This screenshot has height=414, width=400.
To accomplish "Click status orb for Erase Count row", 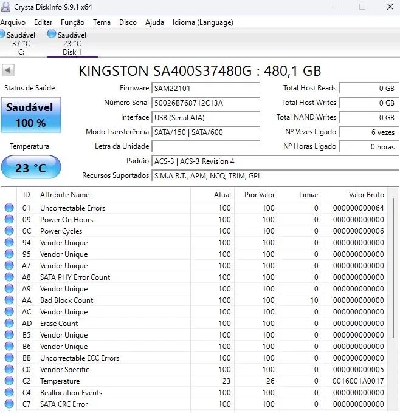I will tap(9, 323).
